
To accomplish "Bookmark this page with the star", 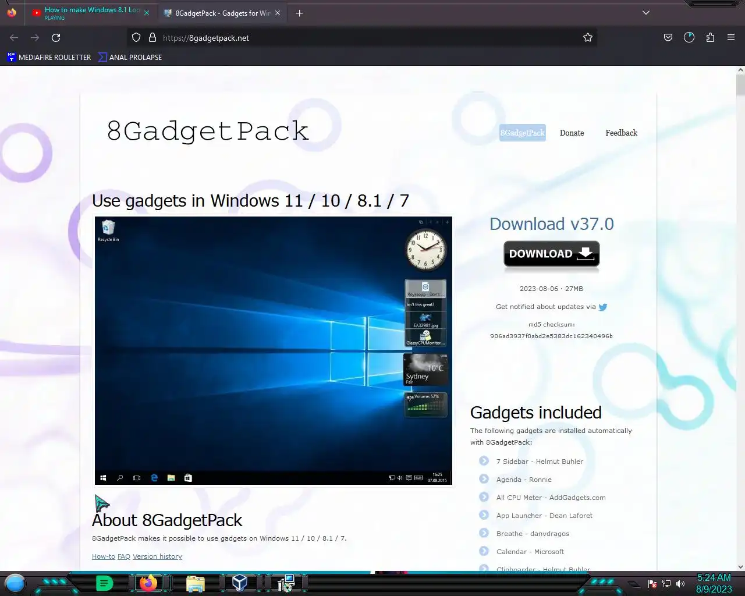I will coord(588,38).
